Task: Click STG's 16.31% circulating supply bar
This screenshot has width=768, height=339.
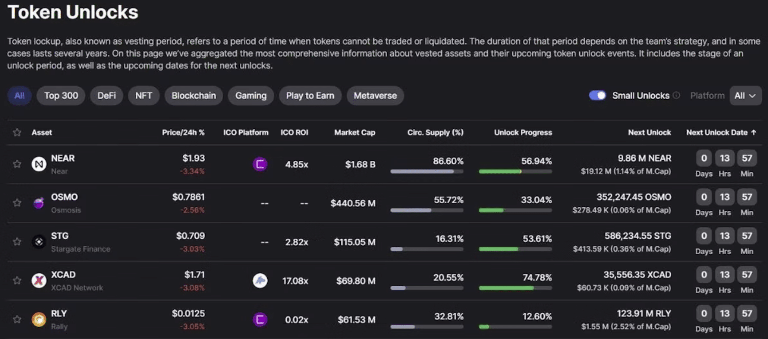Action: coord(427,249)
